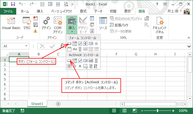Switch to the 数式 tab
193x114 pixels.
click(83, 11)
